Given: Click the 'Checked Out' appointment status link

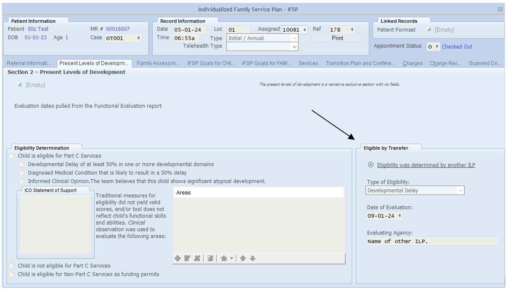Looking at the screenshot, I should [x=457, y=46].
